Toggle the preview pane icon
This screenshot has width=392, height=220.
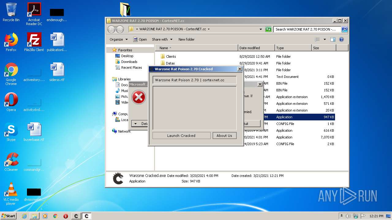[x=333, y=39]
